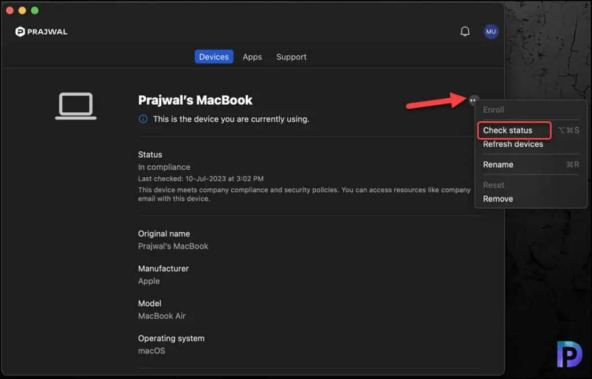The width and height of the screenshot is (592, 379).
Task: Switch to the Devices tab
Action: point(214,57)
